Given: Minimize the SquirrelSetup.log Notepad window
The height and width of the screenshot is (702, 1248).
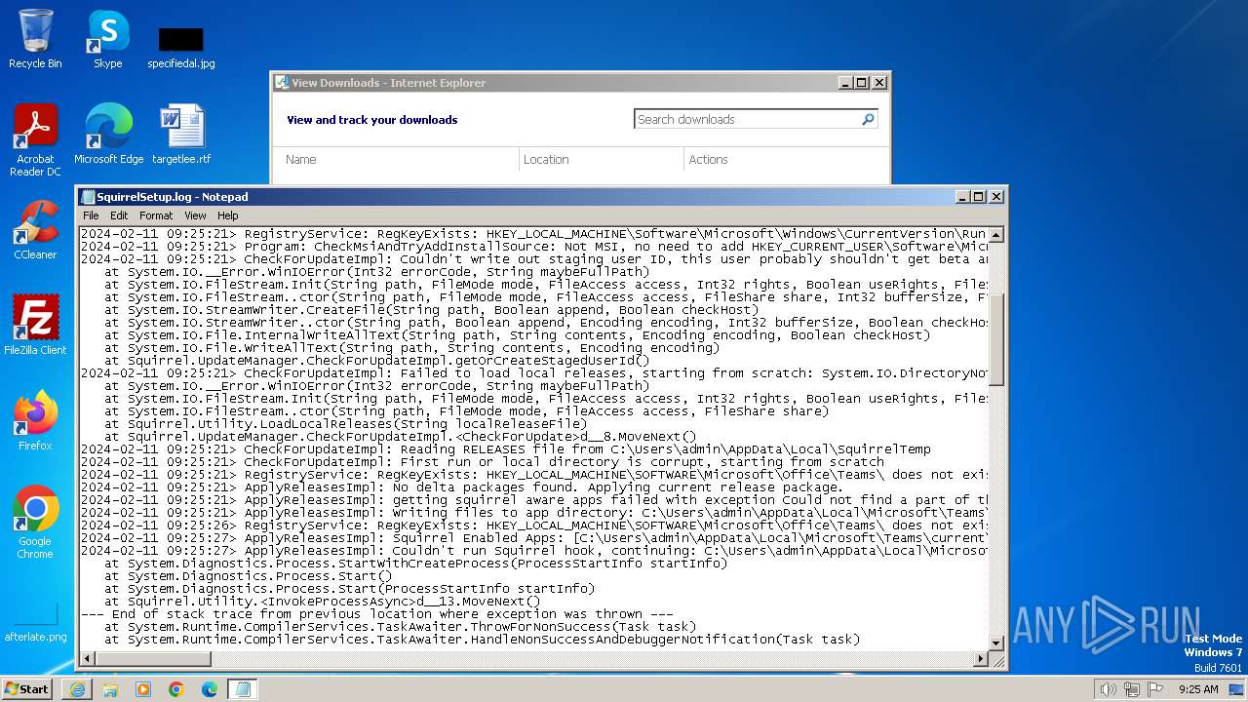Looking at the screenshot, I should point(961,197).
